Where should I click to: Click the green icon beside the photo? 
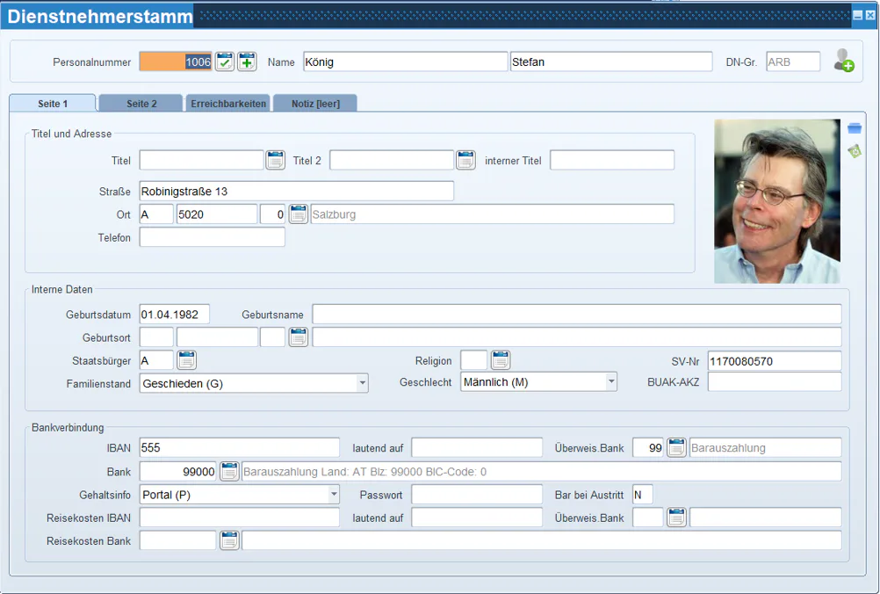[x=855, y=151]
